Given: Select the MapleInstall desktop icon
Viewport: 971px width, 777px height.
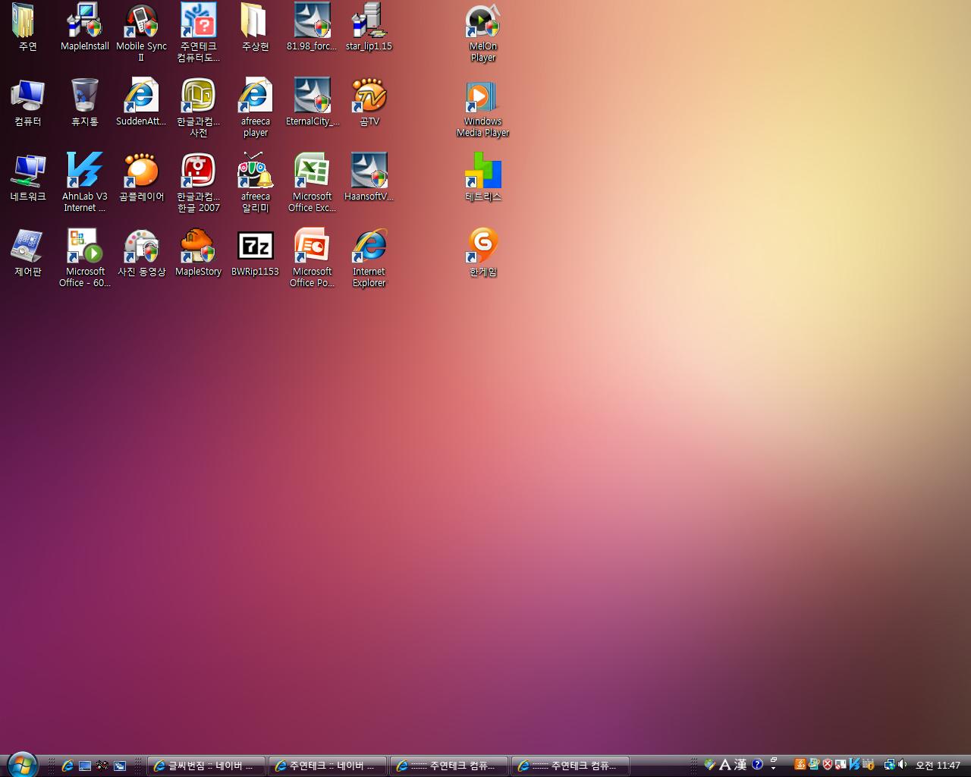Looking at the screenshot, I should [x=84, y=27].
